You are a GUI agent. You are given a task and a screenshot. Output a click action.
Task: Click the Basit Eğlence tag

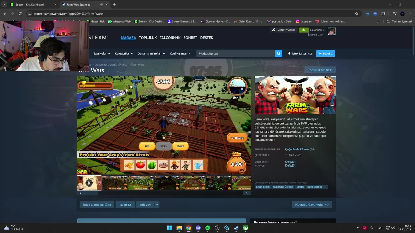[x=315, y=187]
